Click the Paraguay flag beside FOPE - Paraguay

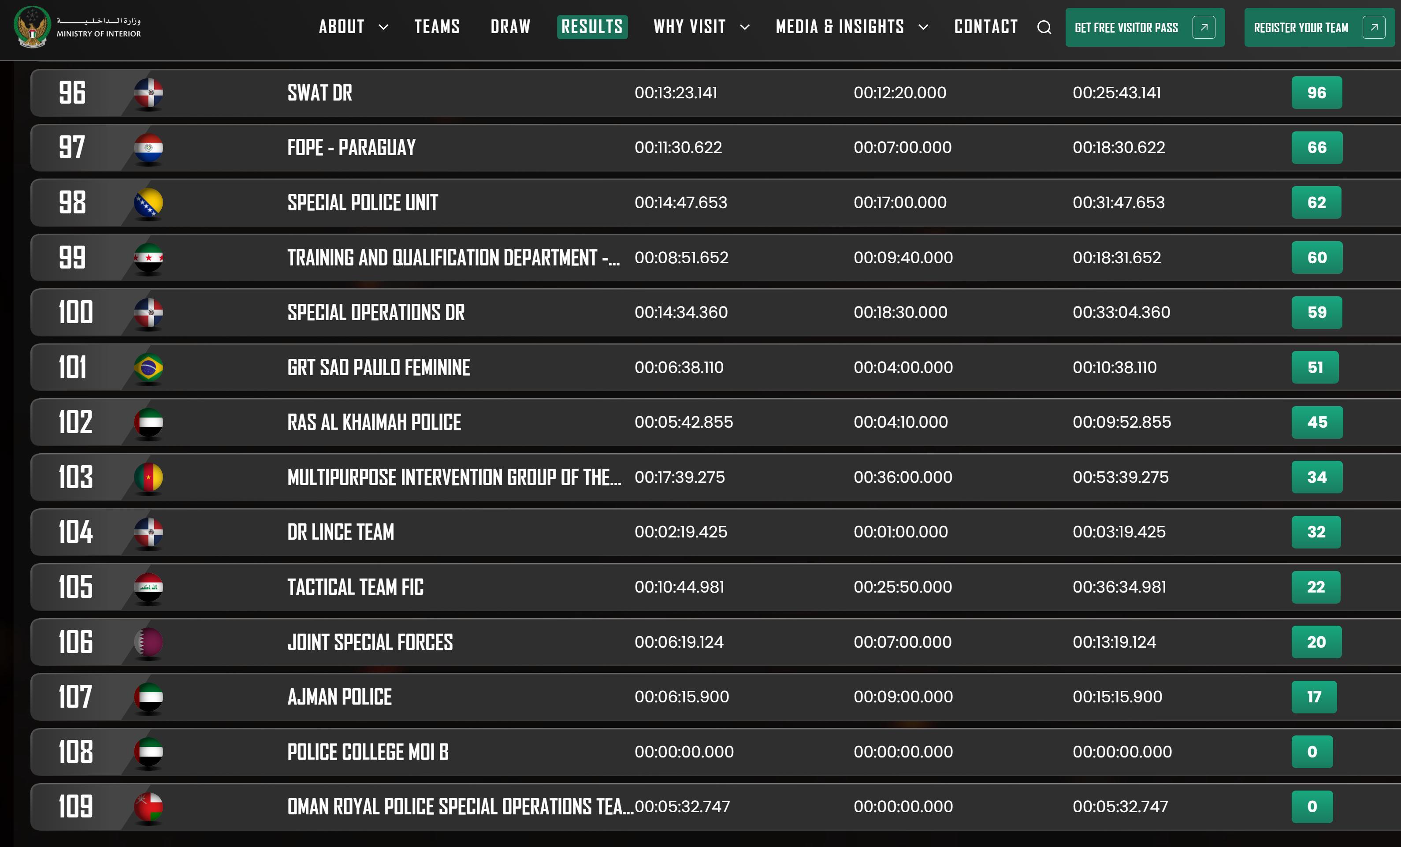click(149, 148)
